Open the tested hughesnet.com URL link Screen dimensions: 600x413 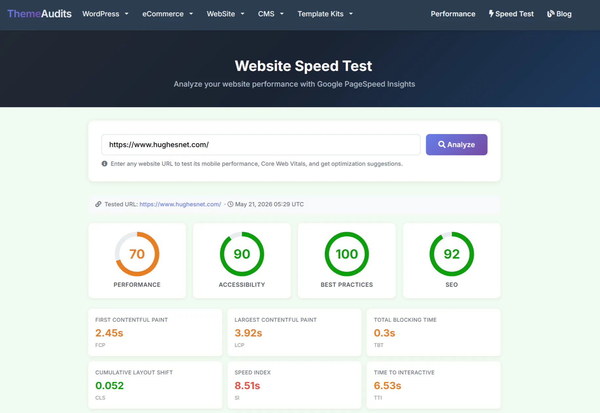180,204
